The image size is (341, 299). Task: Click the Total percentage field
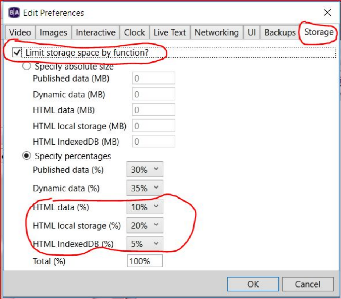pos(145,261)
